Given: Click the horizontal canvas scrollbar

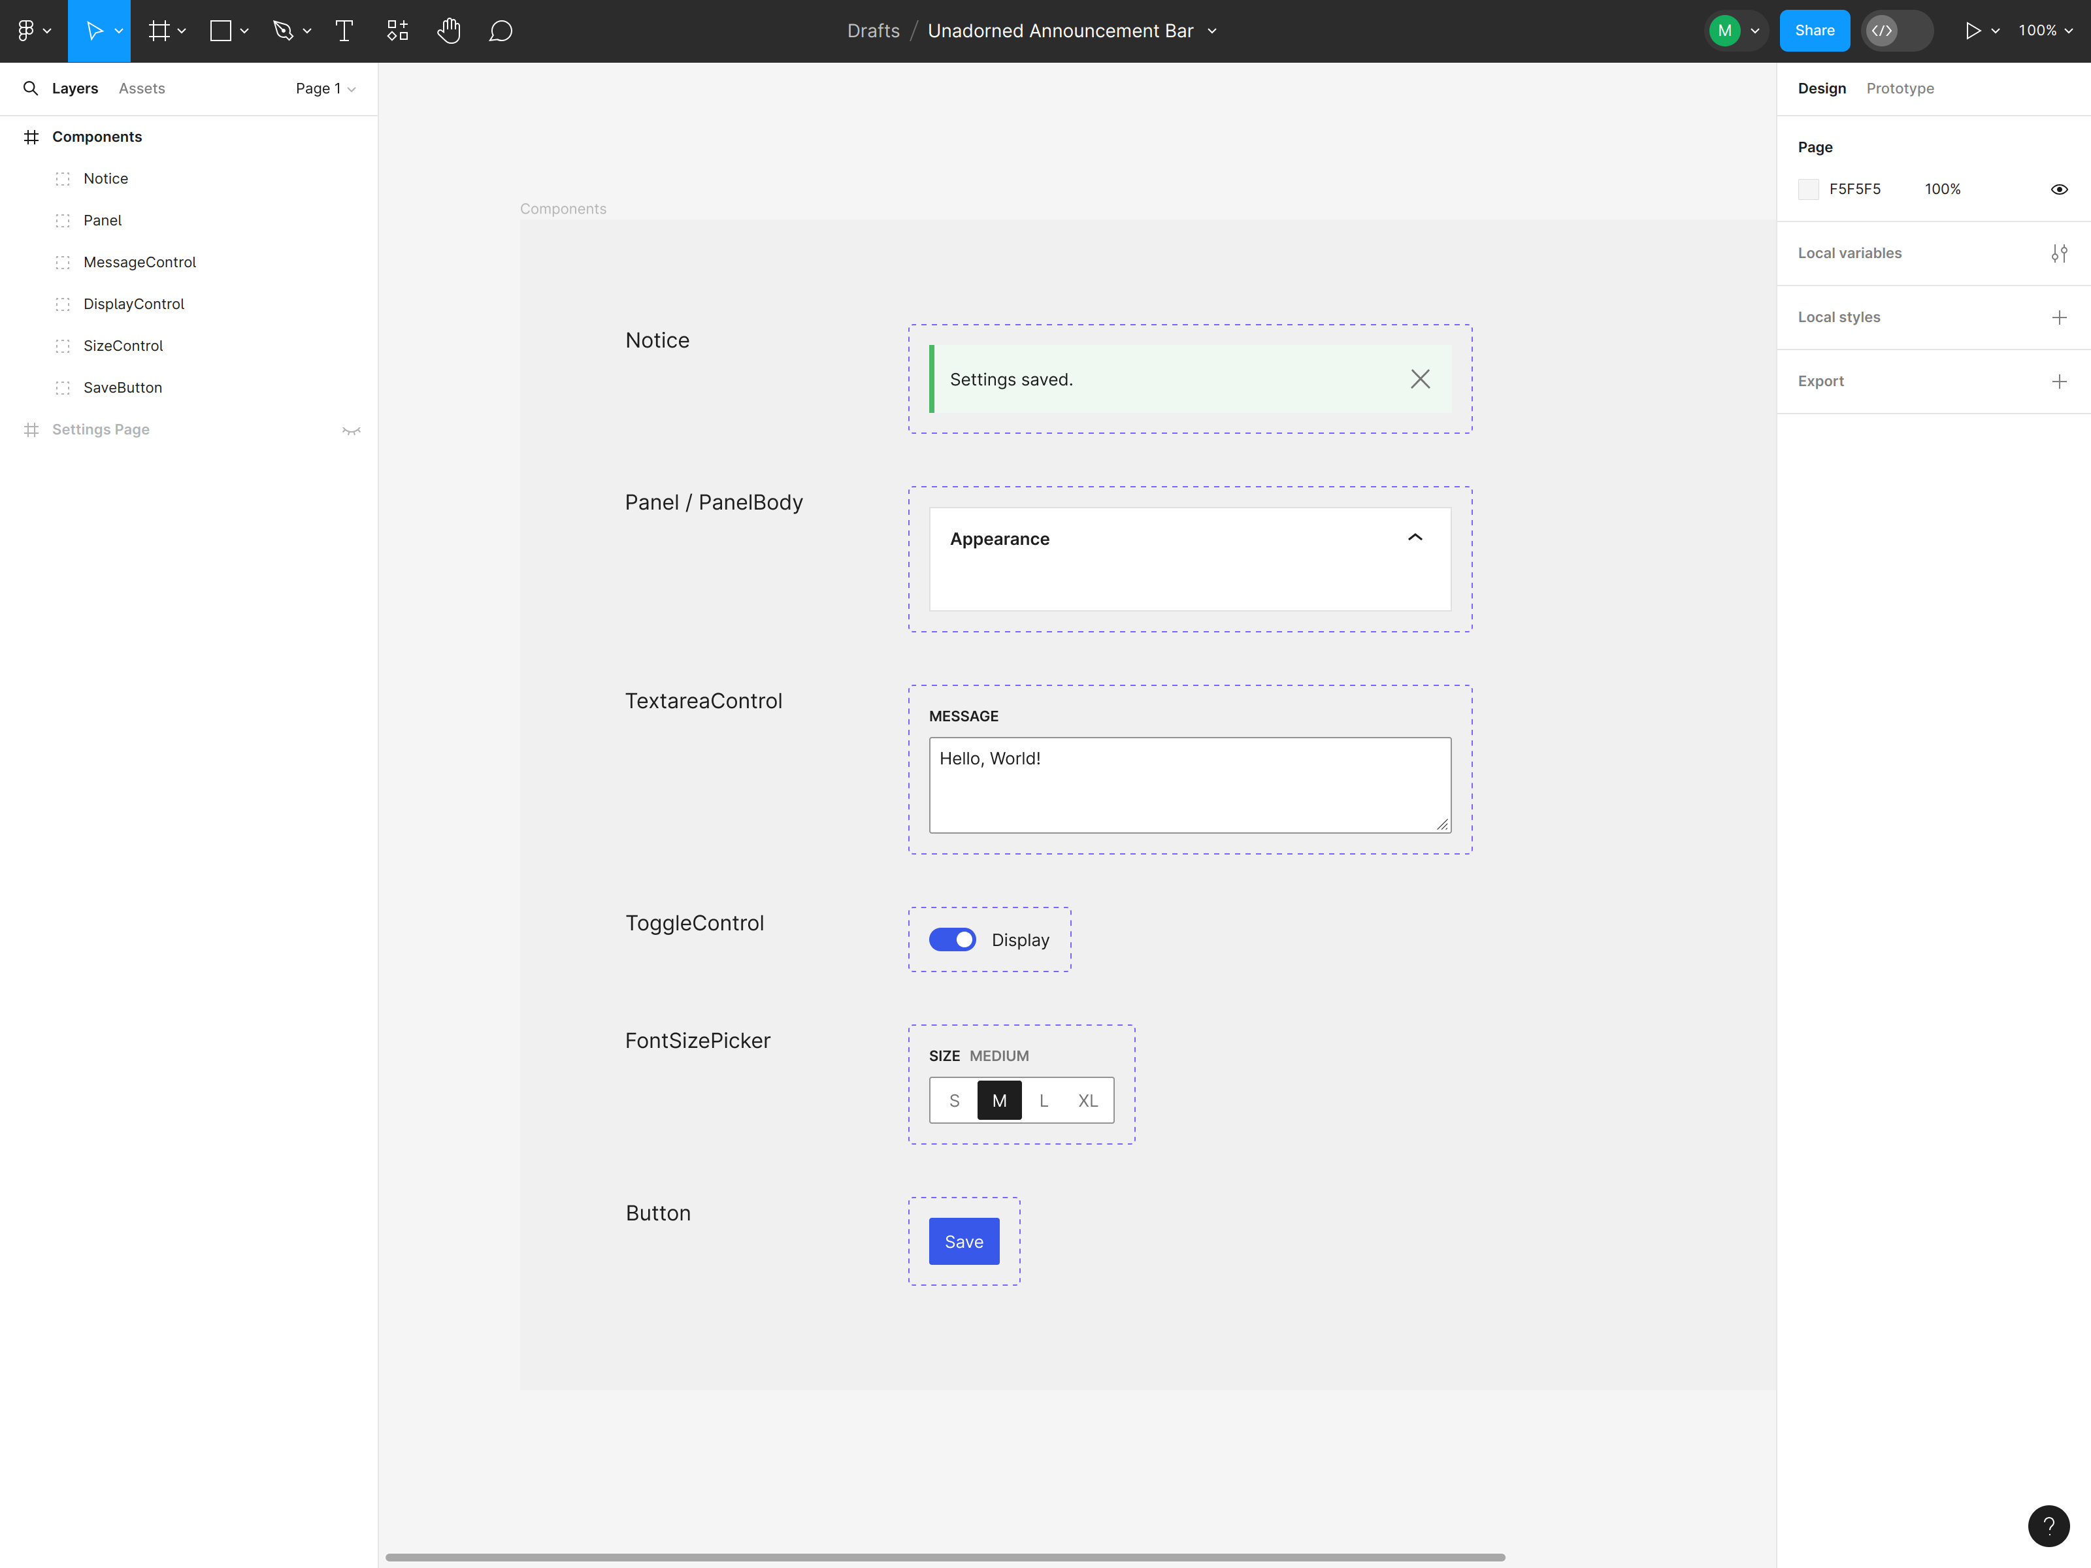Looking at the screenshot, I should click(946, 1557).
